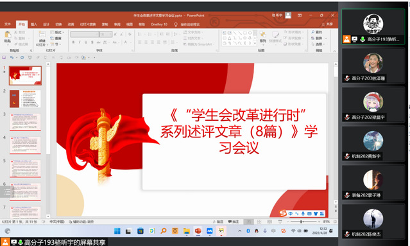The height and width of the screenshot is (246, 410).
Task: Click the Paste clipboard icon
Action: (x=8, y=35)
